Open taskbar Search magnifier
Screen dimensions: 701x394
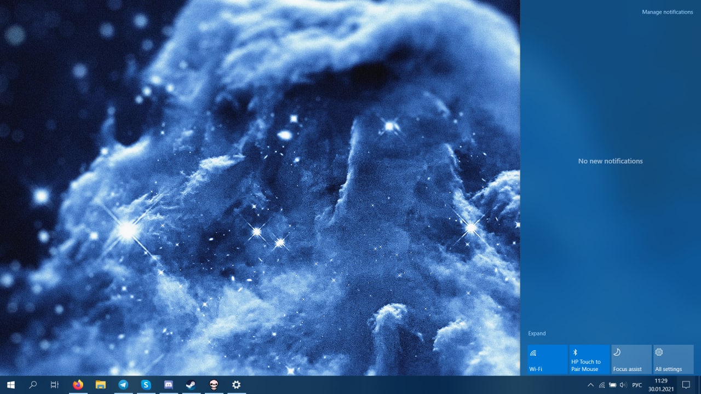[x=33, y=385]
